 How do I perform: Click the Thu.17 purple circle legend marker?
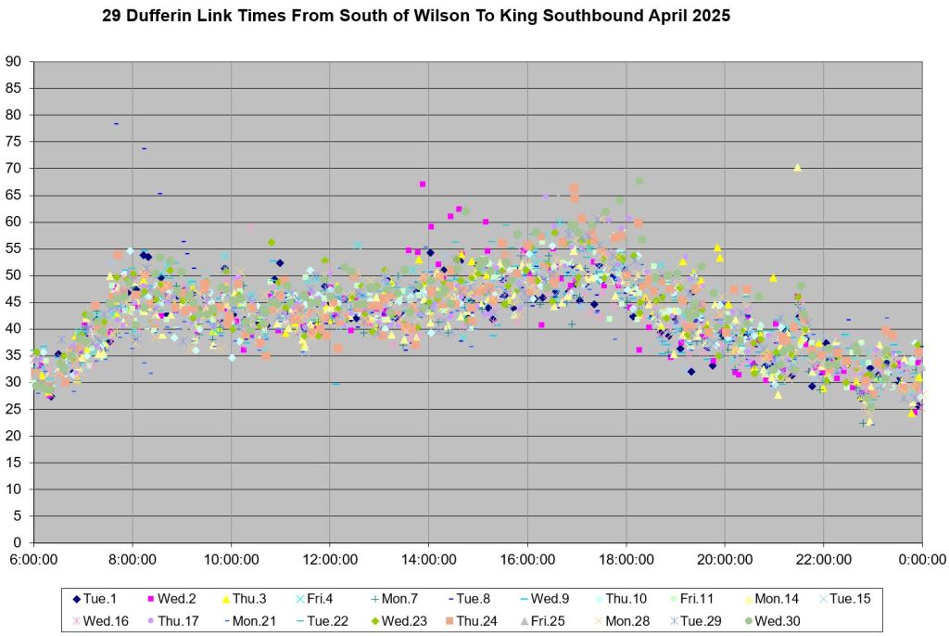(150, 620)
